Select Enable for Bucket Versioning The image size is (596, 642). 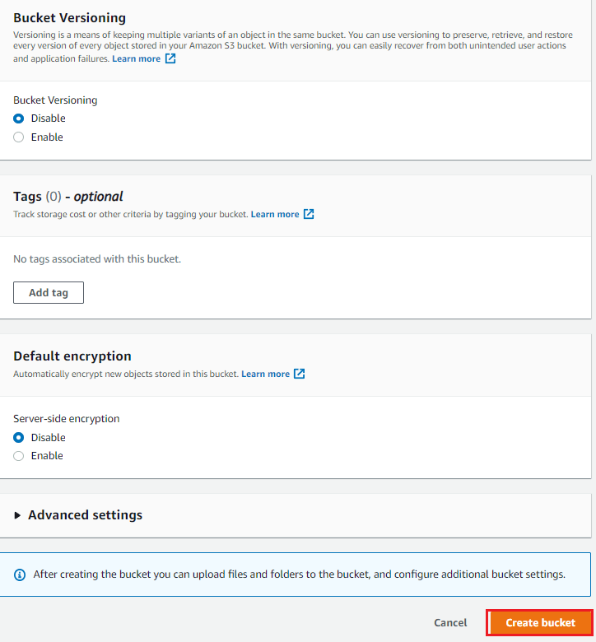18,137
